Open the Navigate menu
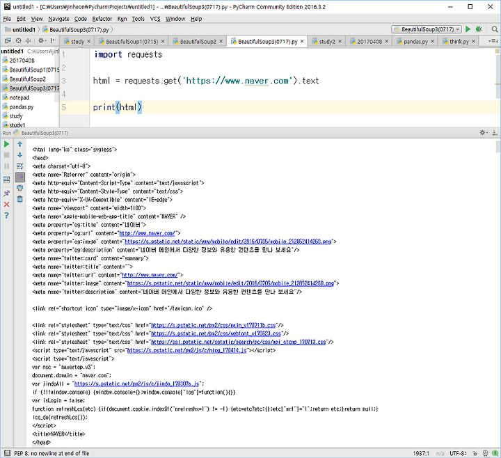 point(58,19)
